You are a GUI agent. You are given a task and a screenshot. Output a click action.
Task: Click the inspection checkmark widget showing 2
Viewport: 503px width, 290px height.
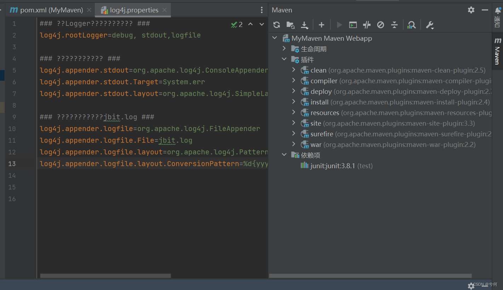[x=237, y=24]
